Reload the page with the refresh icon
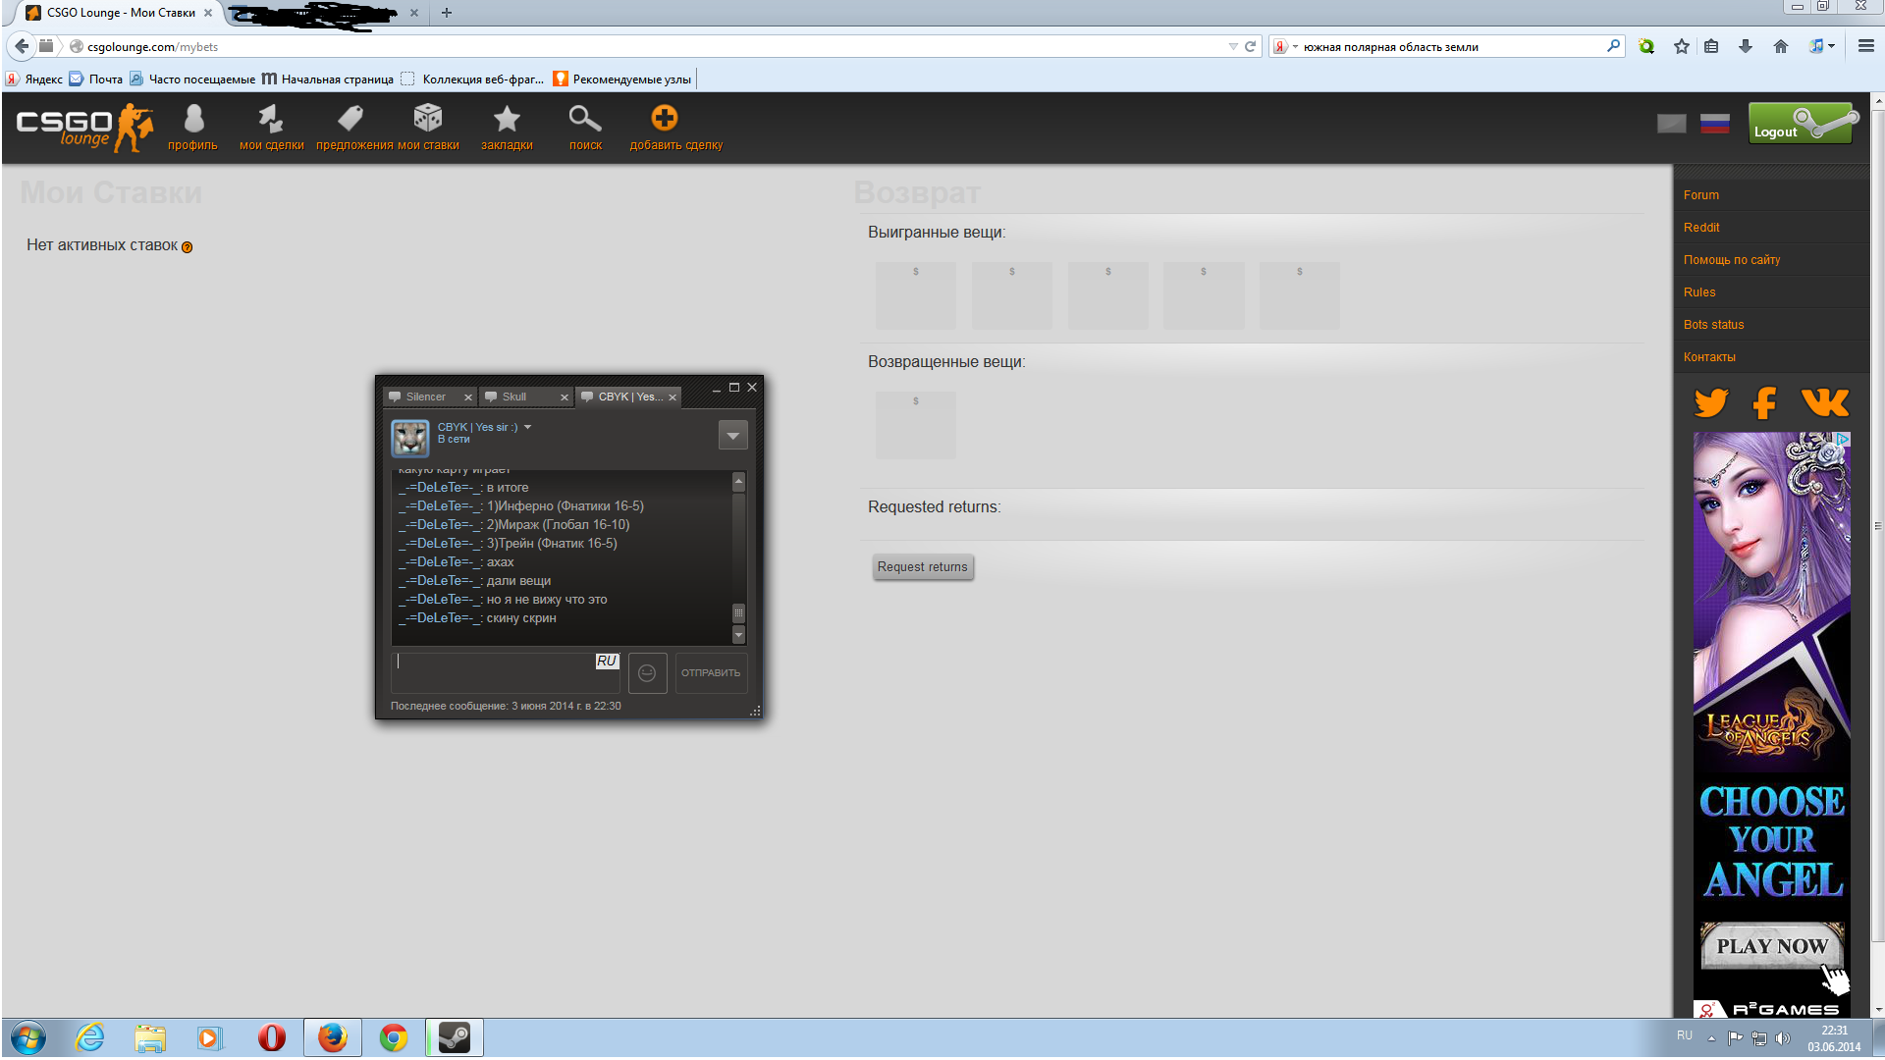The width and height of the screenshot is (1885, 1060). pos(1251,46)
